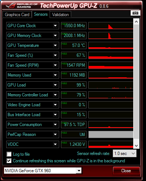Click the GPU Core Clock graph
The height and width of the screenshot is (181, 146).
tap(111, 26)
